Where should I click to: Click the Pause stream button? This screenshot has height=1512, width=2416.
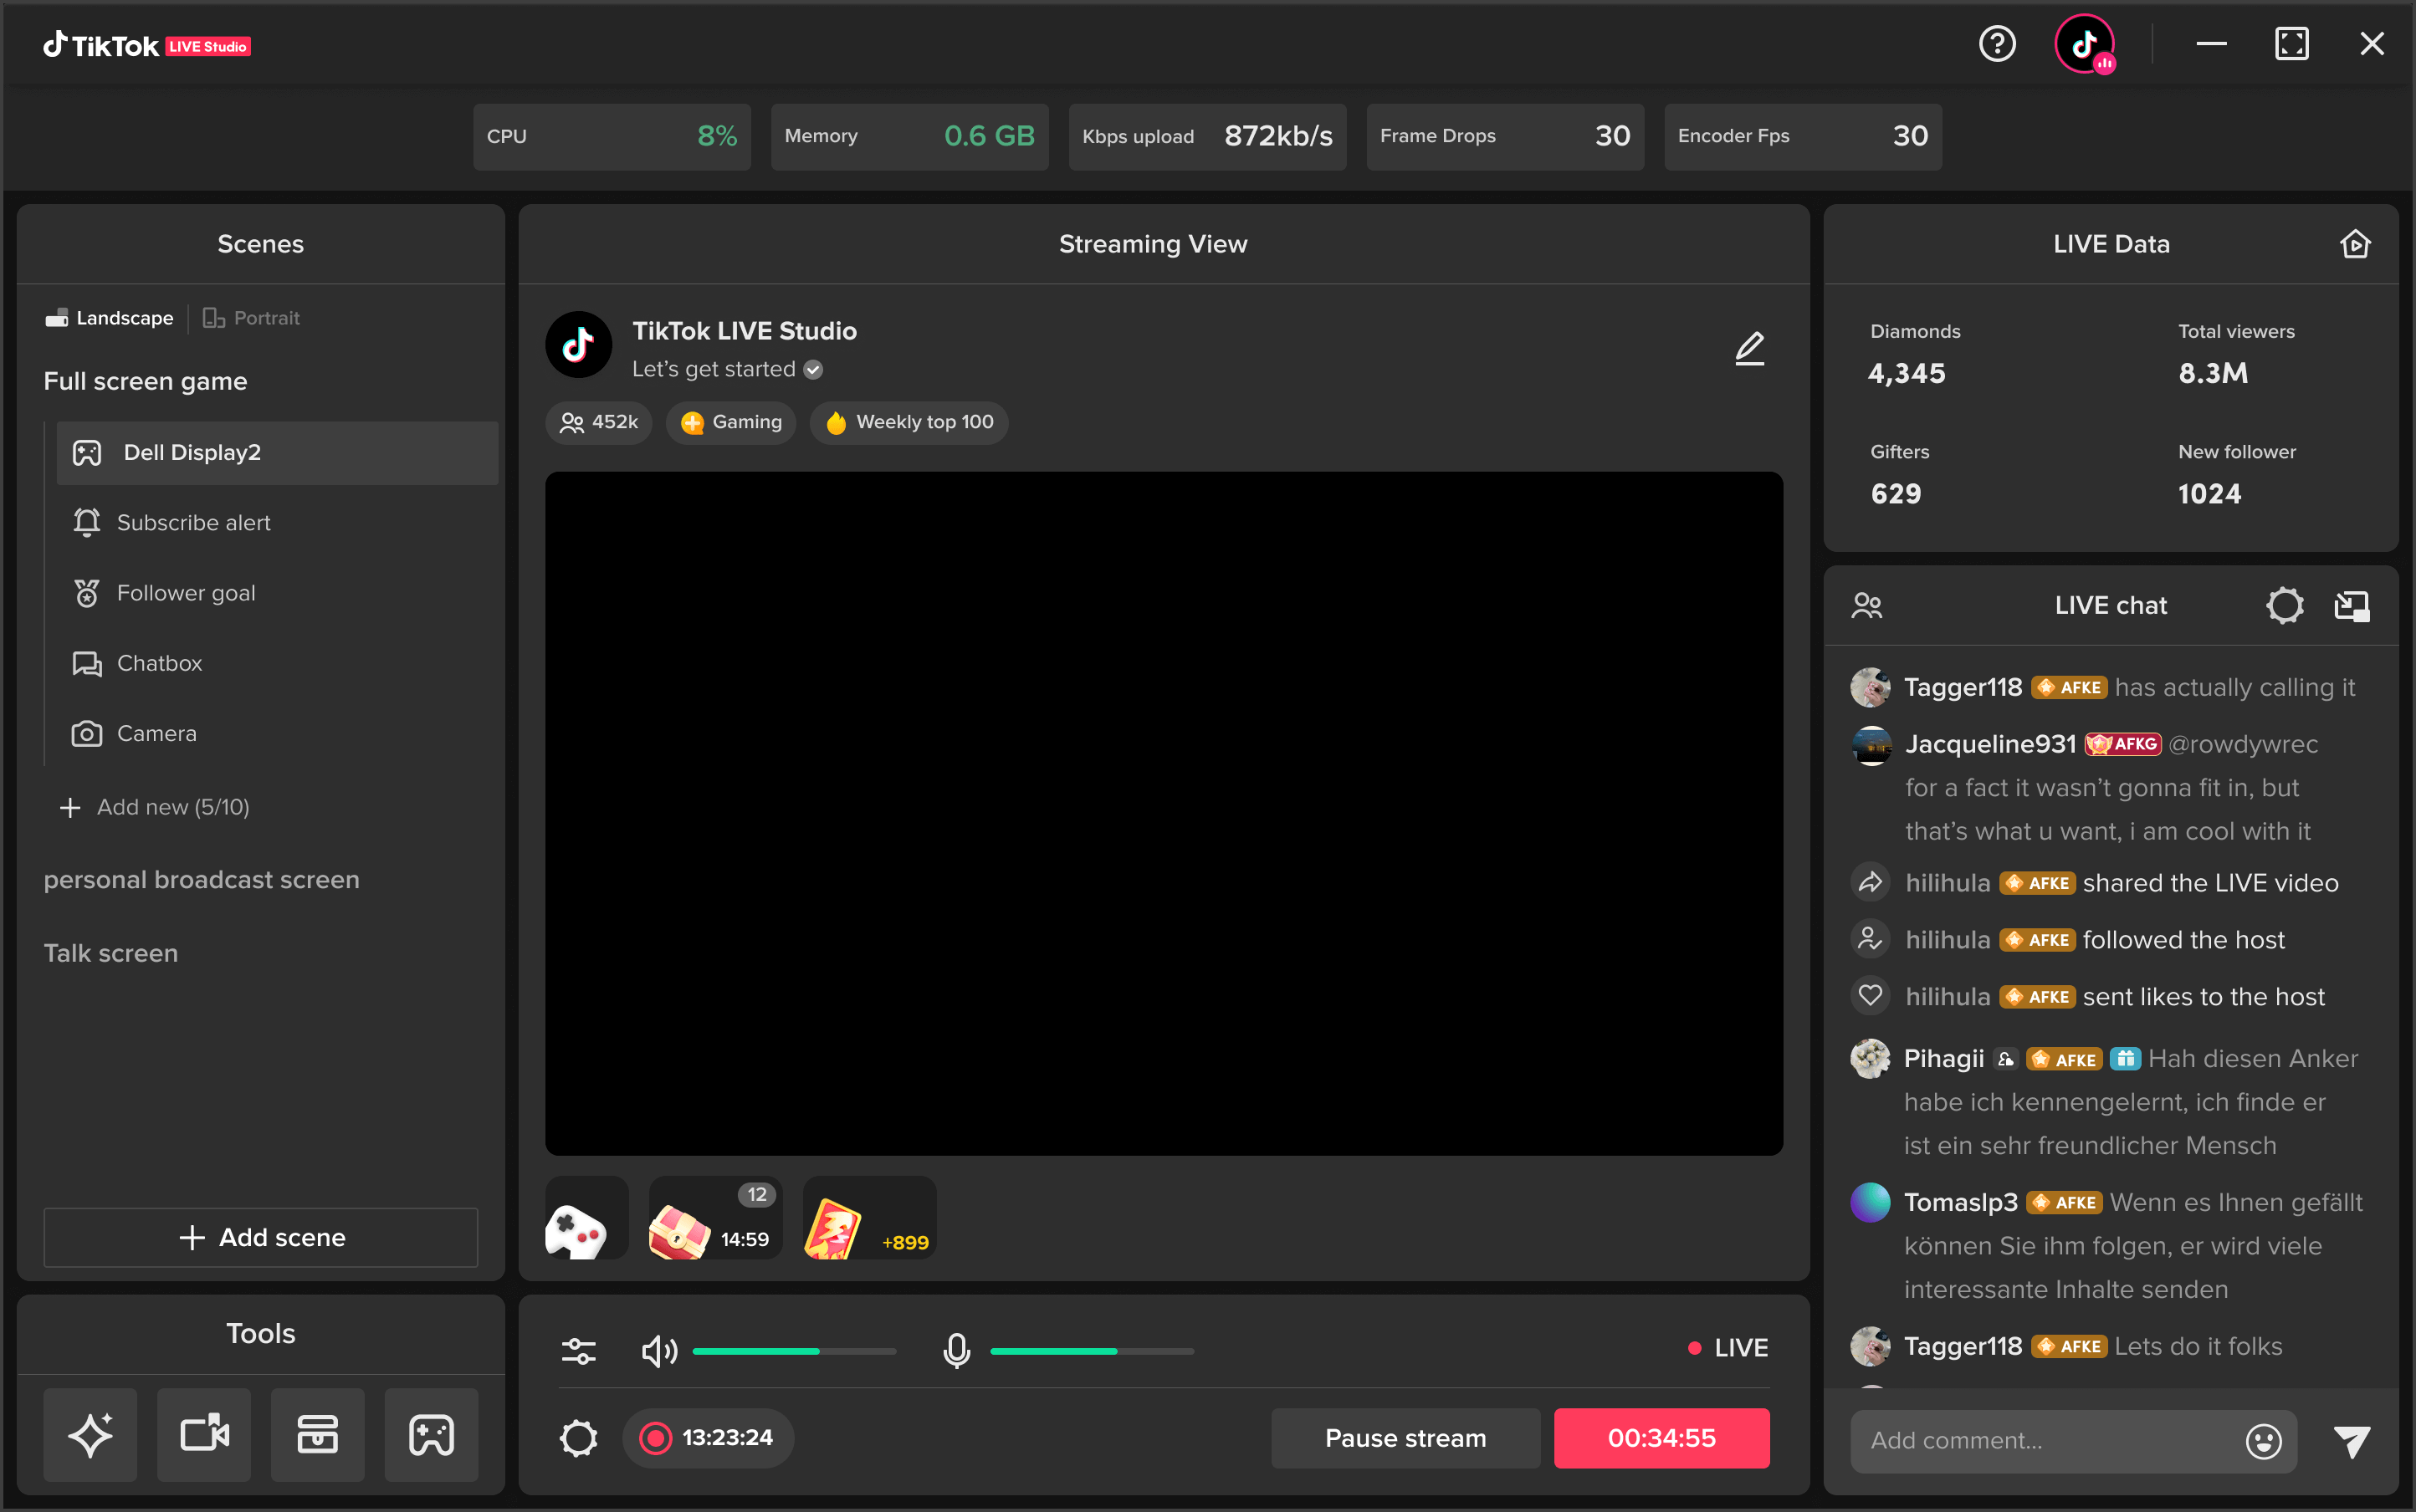coord(1402,1437)
